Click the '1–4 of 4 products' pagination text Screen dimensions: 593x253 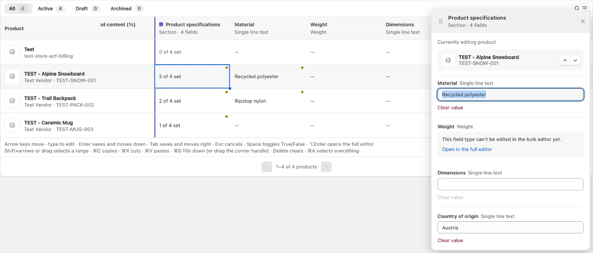[296, 167]
